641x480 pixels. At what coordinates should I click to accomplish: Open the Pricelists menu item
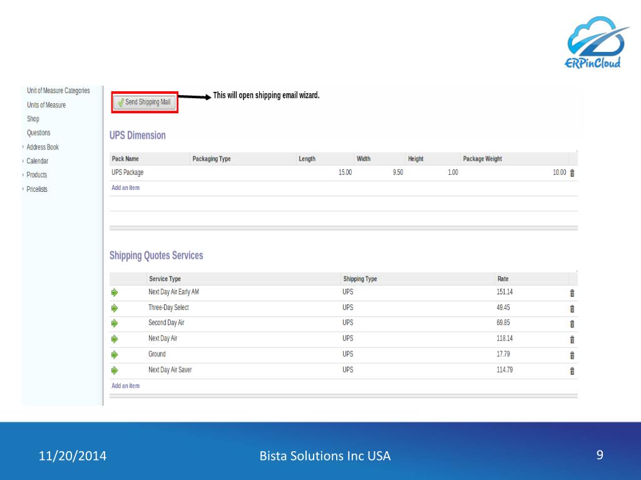coord(37,189)
